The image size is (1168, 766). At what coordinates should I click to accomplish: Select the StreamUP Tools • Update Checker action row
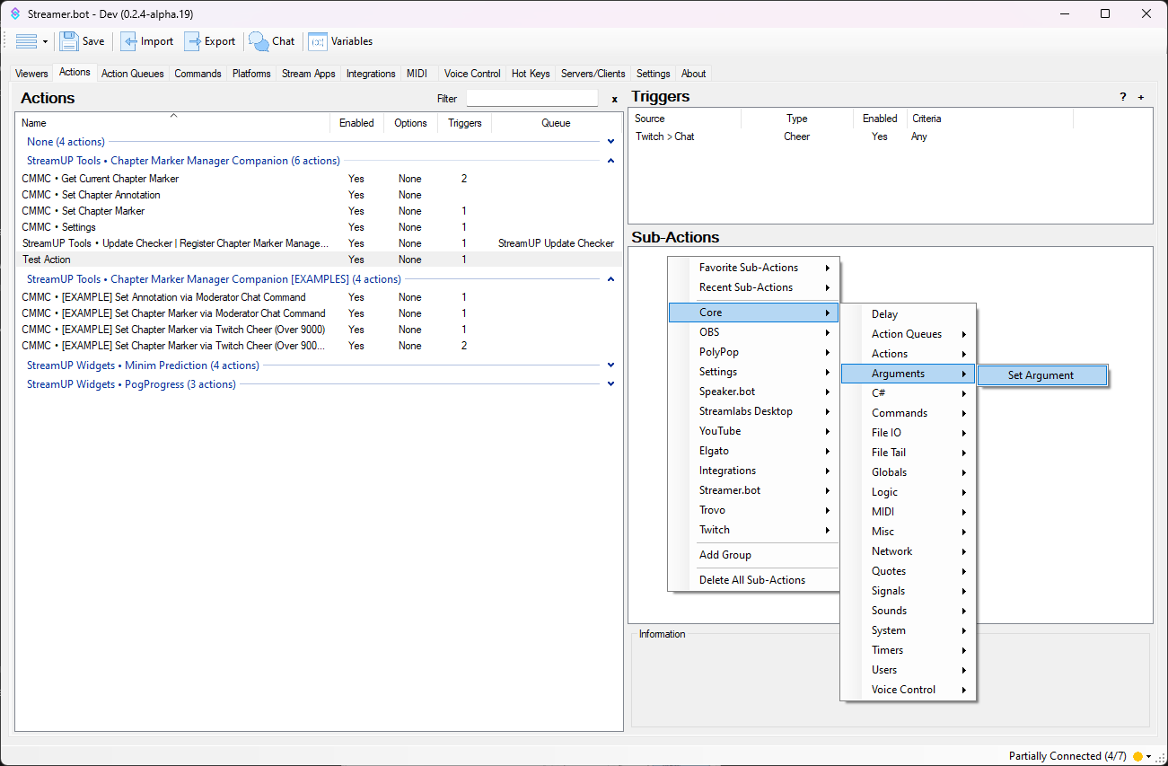(319, 243)
